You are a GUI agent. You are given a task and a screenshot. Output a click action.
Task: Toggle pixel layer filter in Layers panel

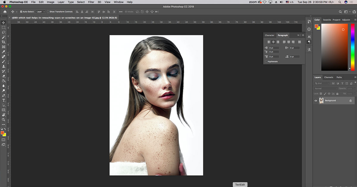coord(333,83)
